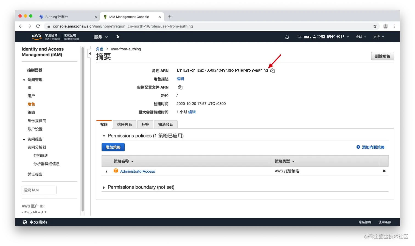Click the globe language icon in footer
The image size is (415, 246).
[25, 222]
